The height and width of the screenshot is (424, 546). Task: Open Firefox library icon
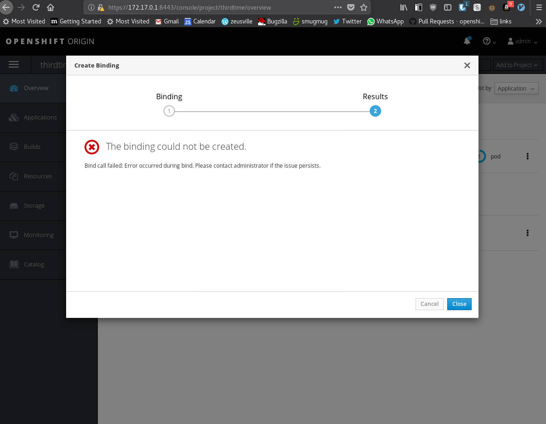point(404,7)
